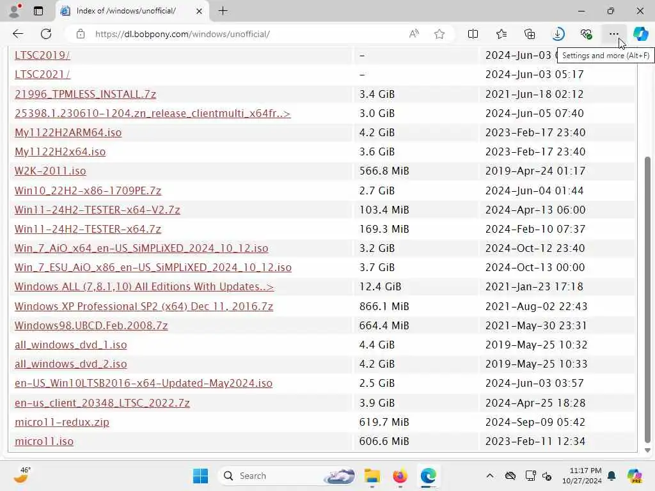This screenshot has height=491, width=655.
Task: Select the 566.8 MiB size cell
Action: click(x=384, y=171)
